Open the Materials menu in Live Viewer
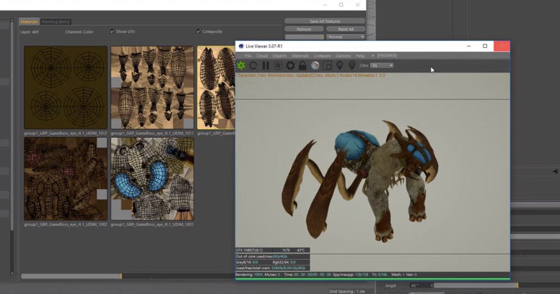Screen dimensions: 560x294 point(300,56)
